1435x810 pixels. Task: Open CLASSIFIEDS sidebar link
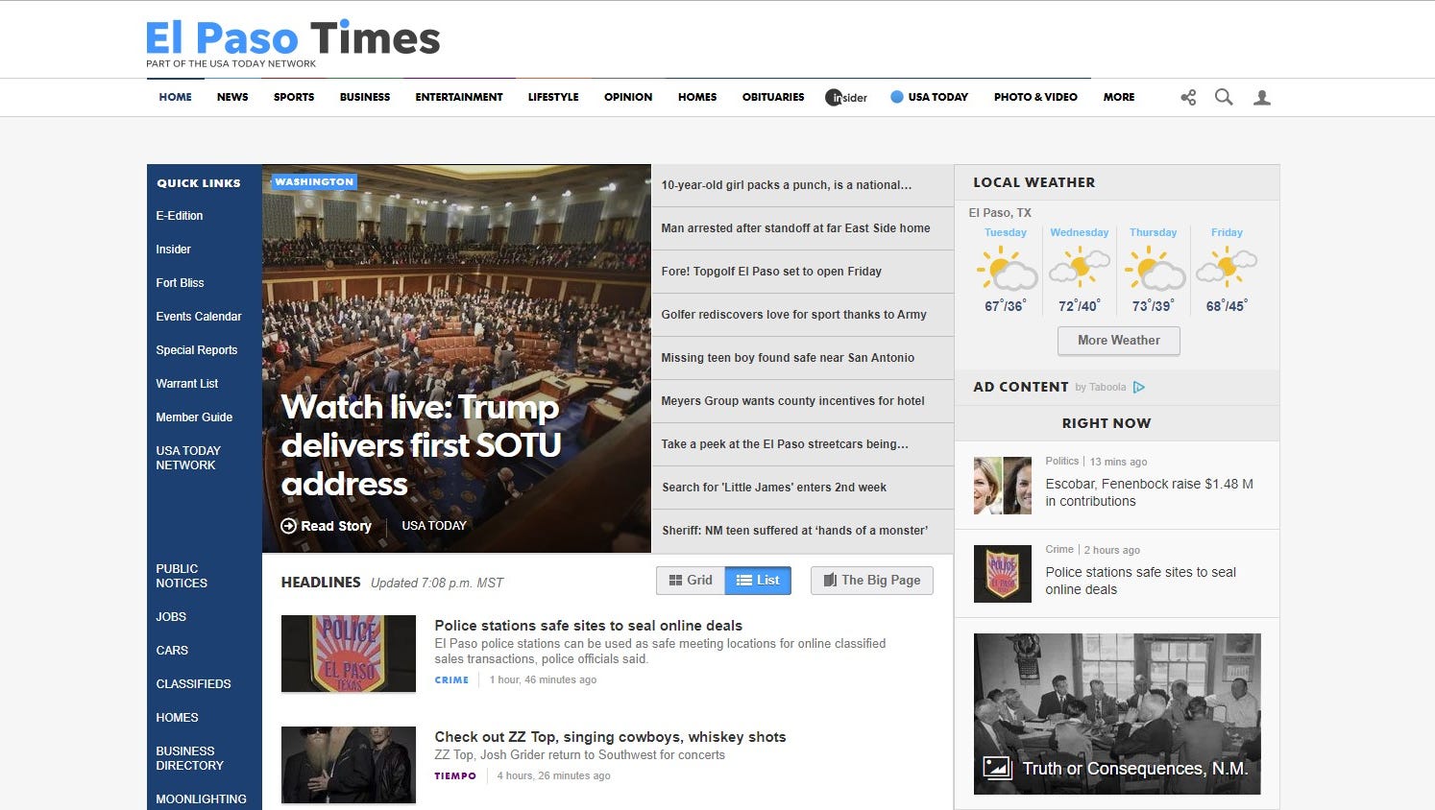click(x=193, y=684)
